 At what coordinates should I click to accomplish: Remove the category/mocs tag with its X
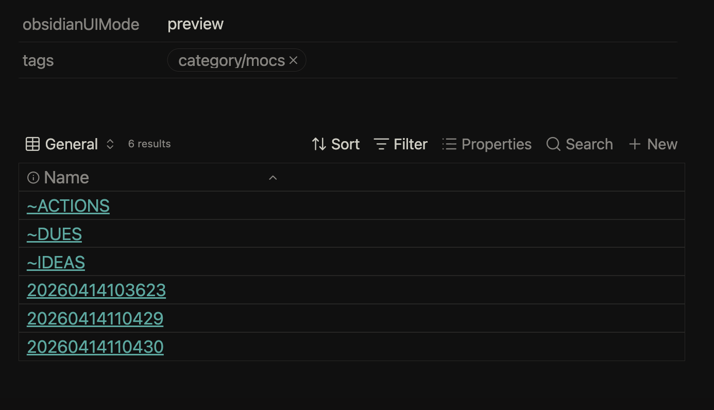point(294,61)
